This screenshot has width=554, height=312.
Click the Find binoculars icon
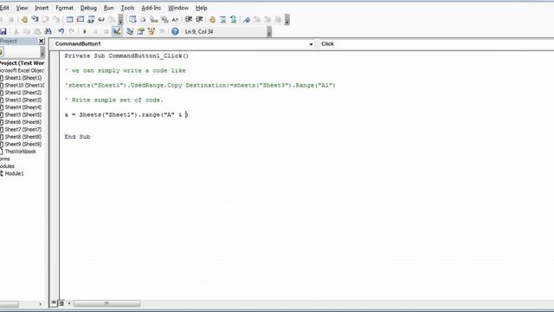tap(48, 31)
